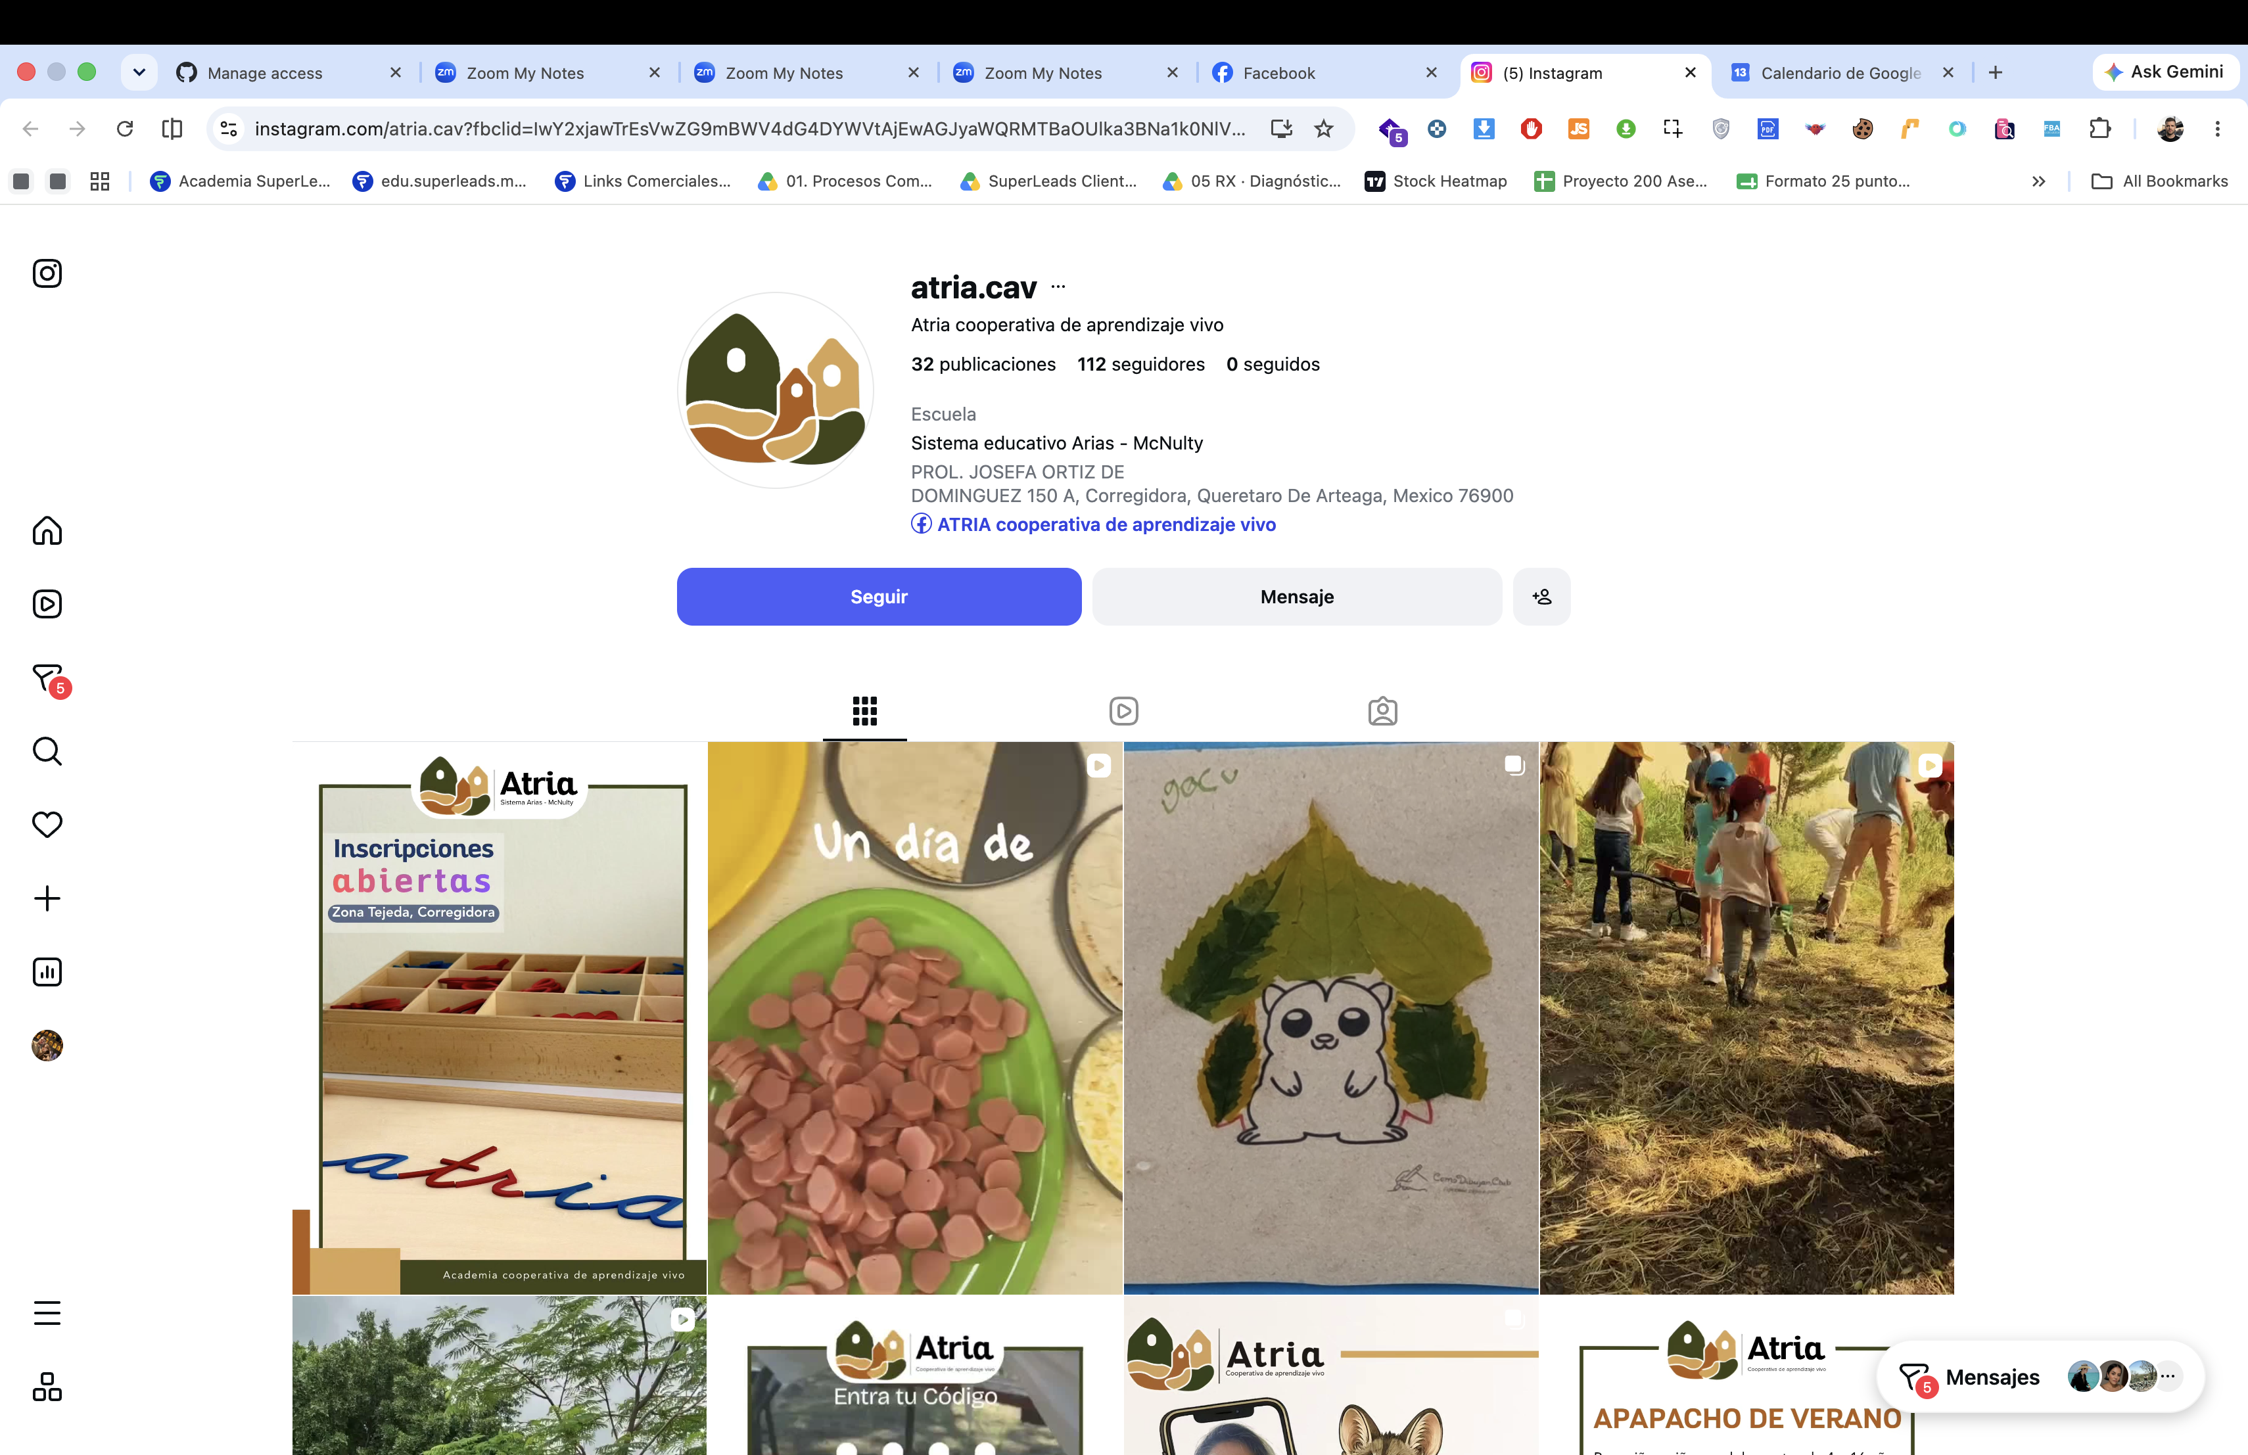Open Chrome three-dot menu
Image resolution: width=2248 pixels, height=1455 pixels.
(2218, 128)
